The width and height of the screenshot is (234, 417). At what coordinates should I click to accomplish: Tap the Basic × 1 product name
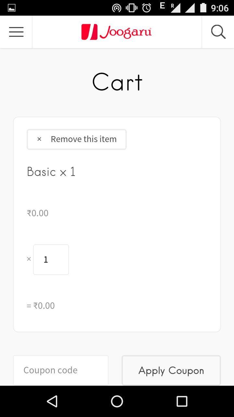(51, 172)
